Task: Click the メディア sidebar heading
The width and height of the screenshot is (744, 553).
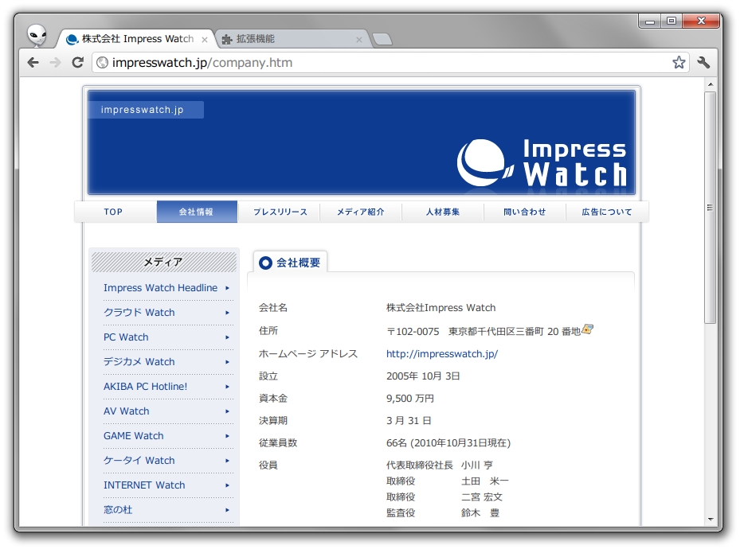Action: [x=164, y=262]
